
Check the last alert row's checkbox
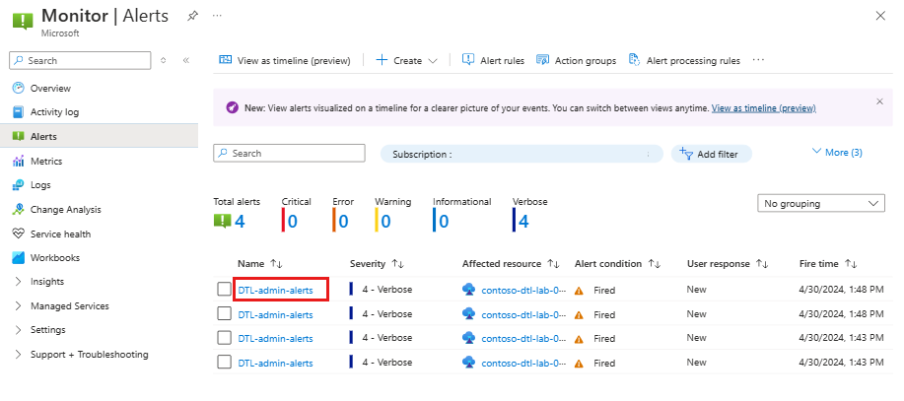point(224,362)
